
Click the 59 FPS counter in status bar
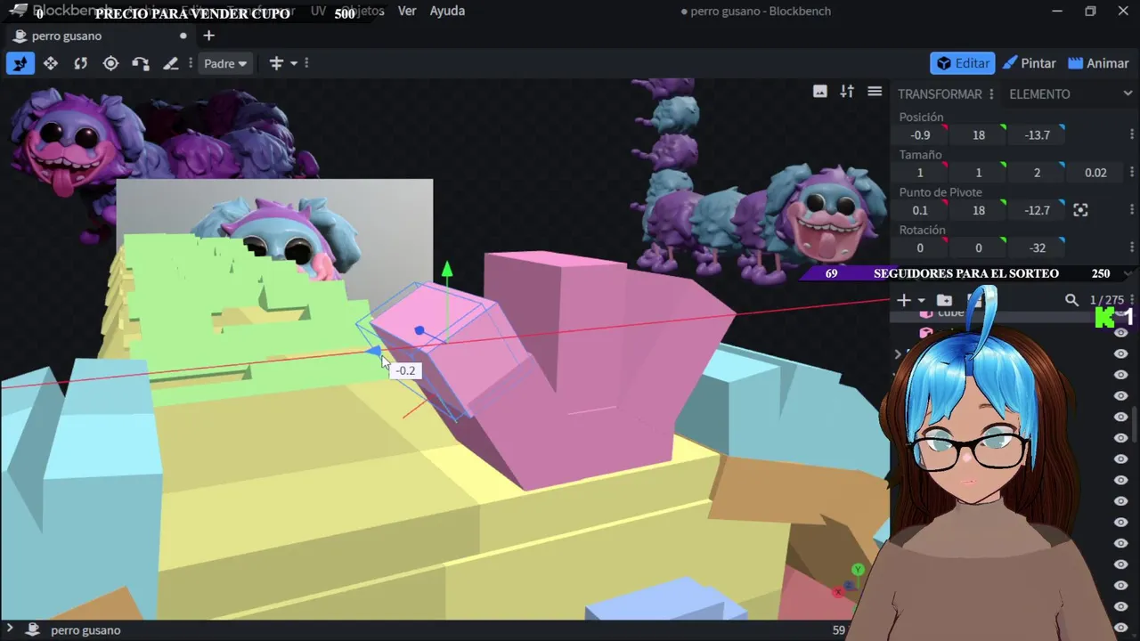coord(838,629)
